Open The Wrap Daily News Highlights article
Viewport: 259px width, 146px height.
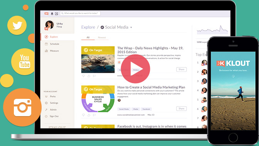tap(150, 50)
